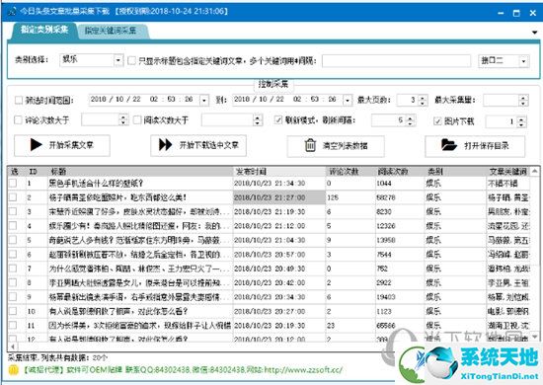The image size is (543, 385).
Task: Click the 阅读次数大于 value stepper
Action: click(257, 120)
